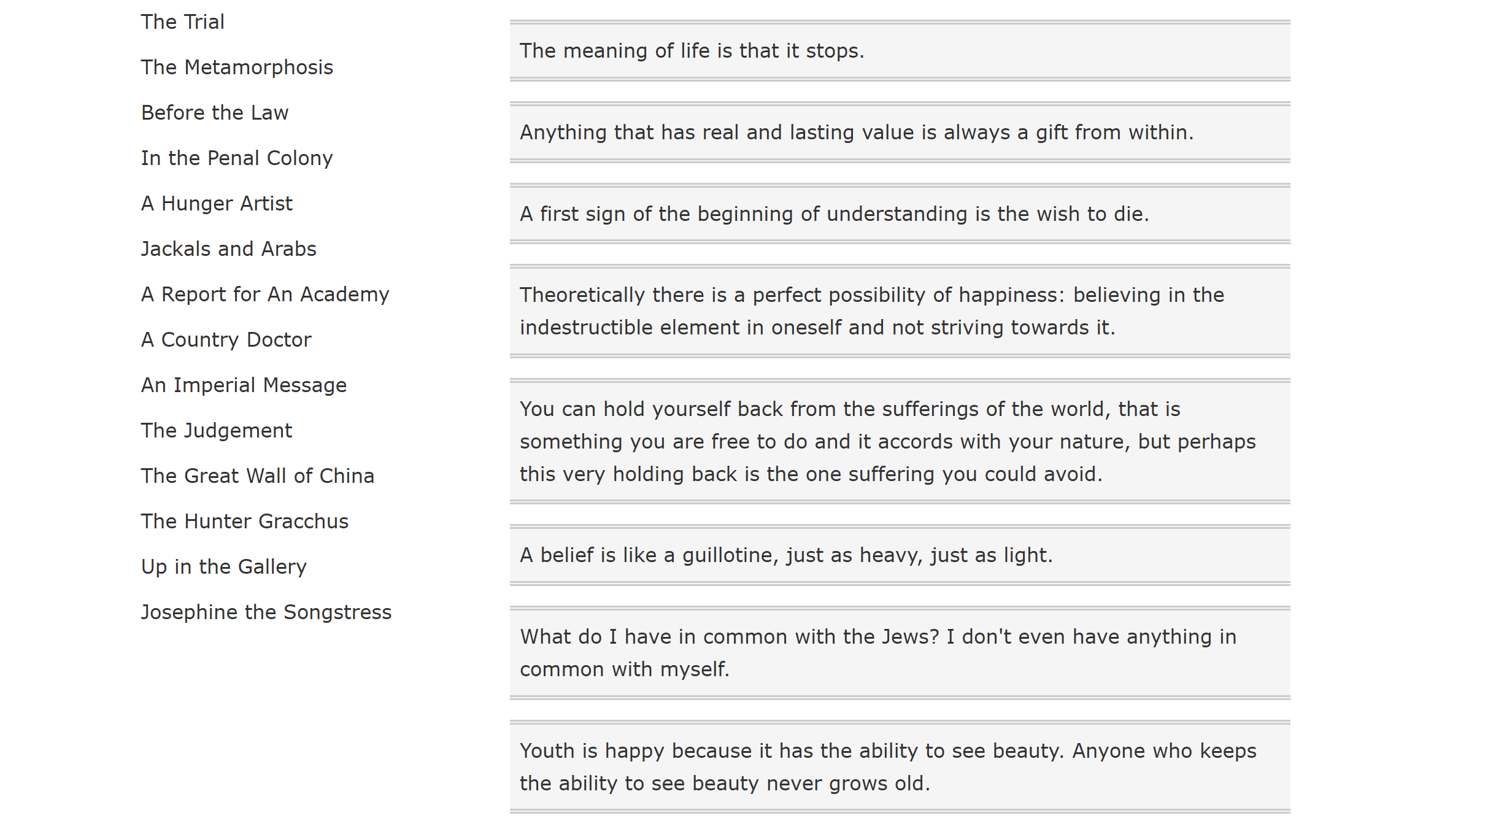
Task: Click Jackals and Arabs link
Action: tap(229, 249)
